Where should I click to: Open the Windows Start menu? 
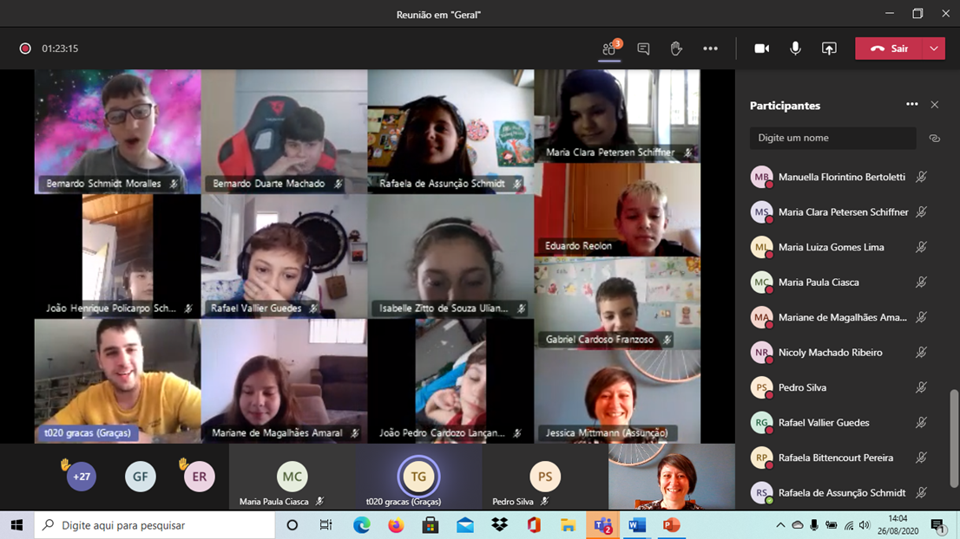tap(16, 525)
